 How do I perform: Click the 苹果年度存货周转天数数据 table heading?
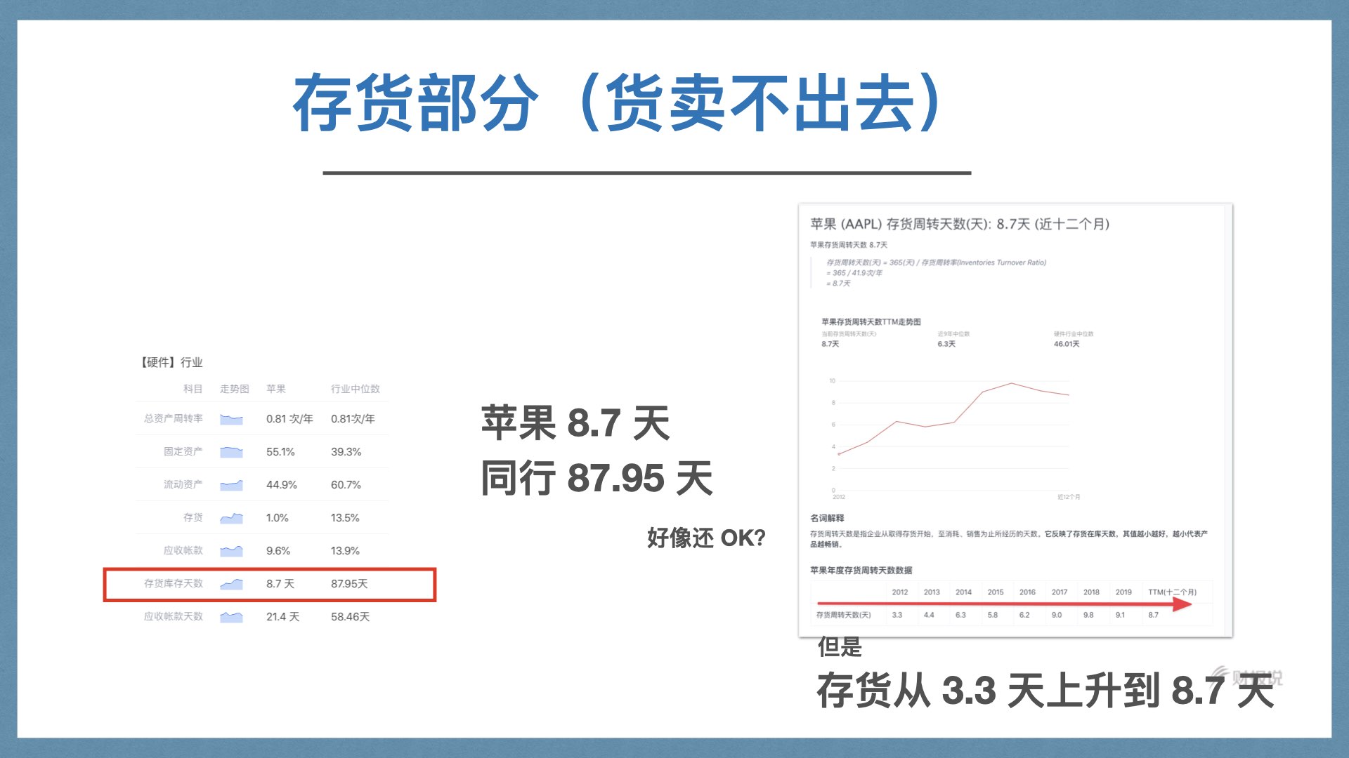point(861,571)
